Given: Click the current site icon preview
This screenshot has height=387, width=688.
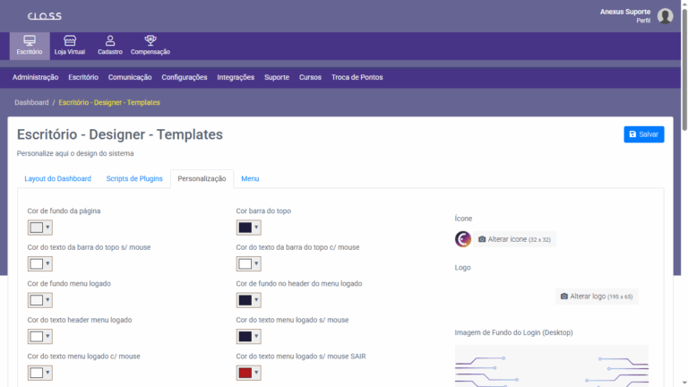Looking at the screenshot, I should coord(463,239).
